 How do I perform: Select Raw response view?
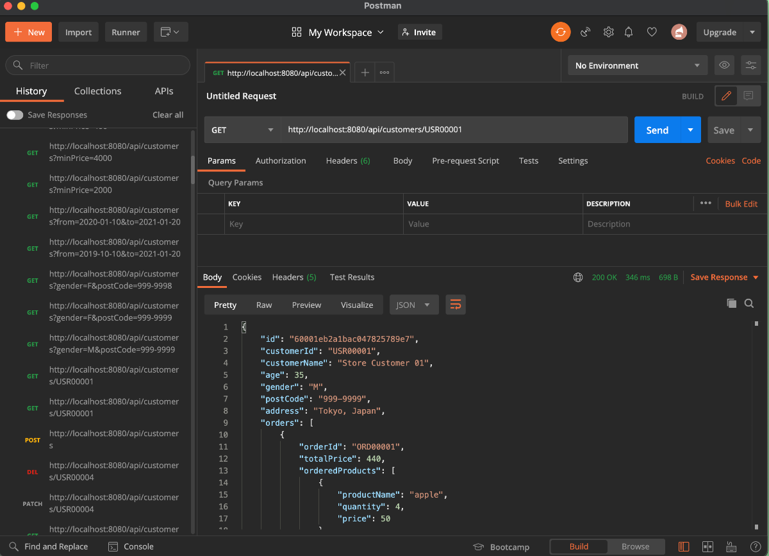click(264, 305)
